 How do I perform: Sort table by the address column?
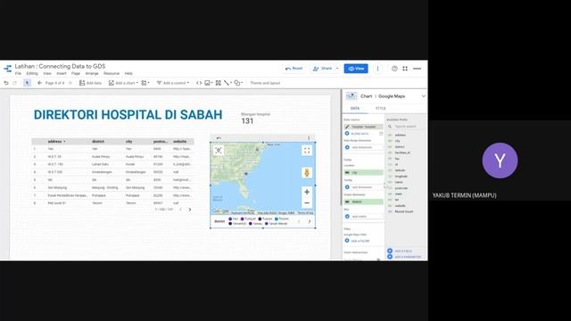tap(56, 141)
